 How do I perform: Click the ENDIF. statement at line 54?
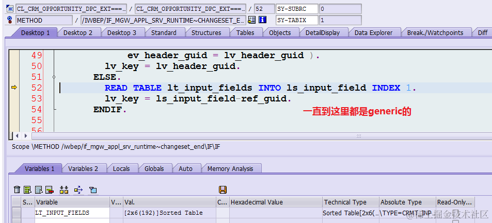click(x=110, y=110)
